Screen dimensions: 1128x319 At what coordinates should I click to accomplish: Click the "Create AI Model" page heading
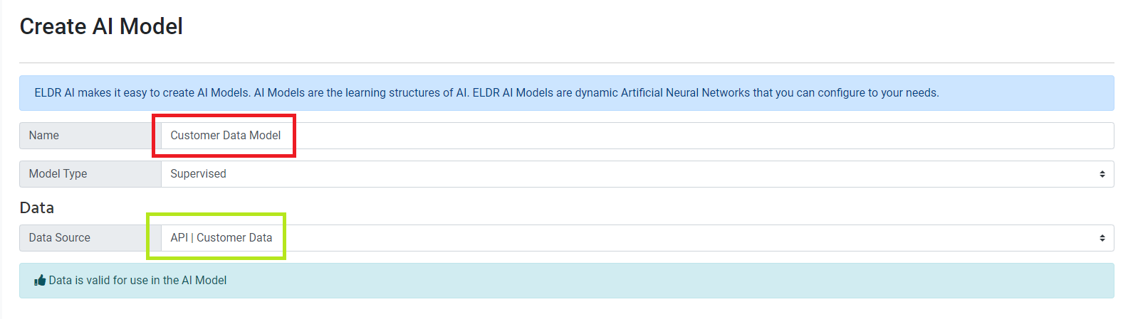(101, 26)
